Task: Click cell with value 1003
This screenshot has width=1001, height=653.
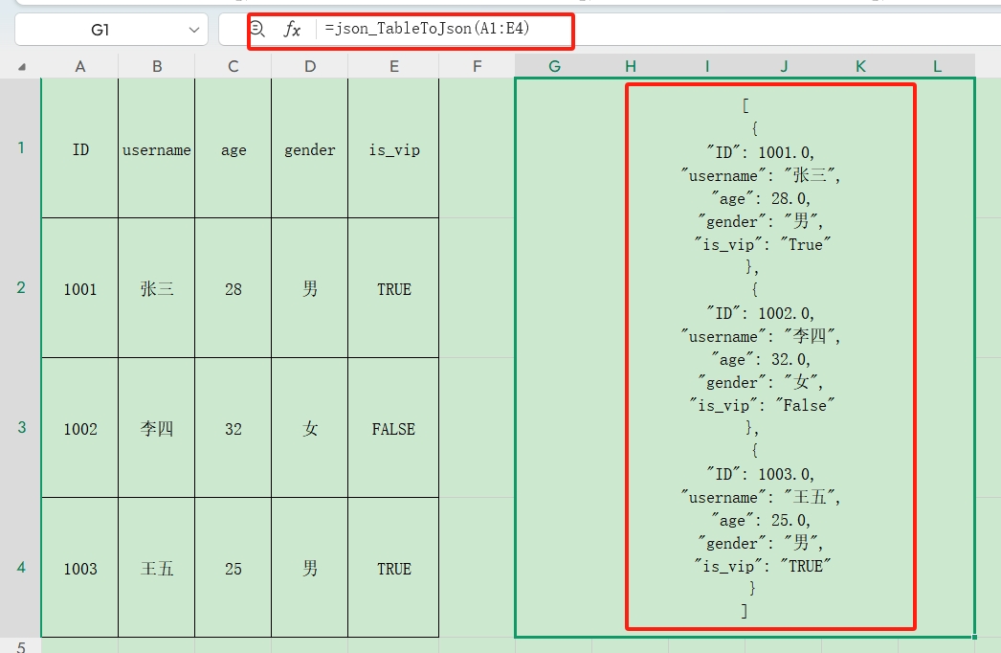Action: 79,568
